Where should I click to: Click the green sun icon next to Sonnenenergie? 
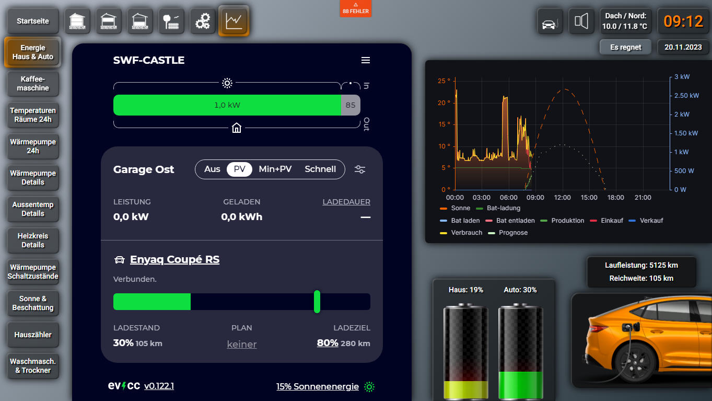[x=369, y=387]
